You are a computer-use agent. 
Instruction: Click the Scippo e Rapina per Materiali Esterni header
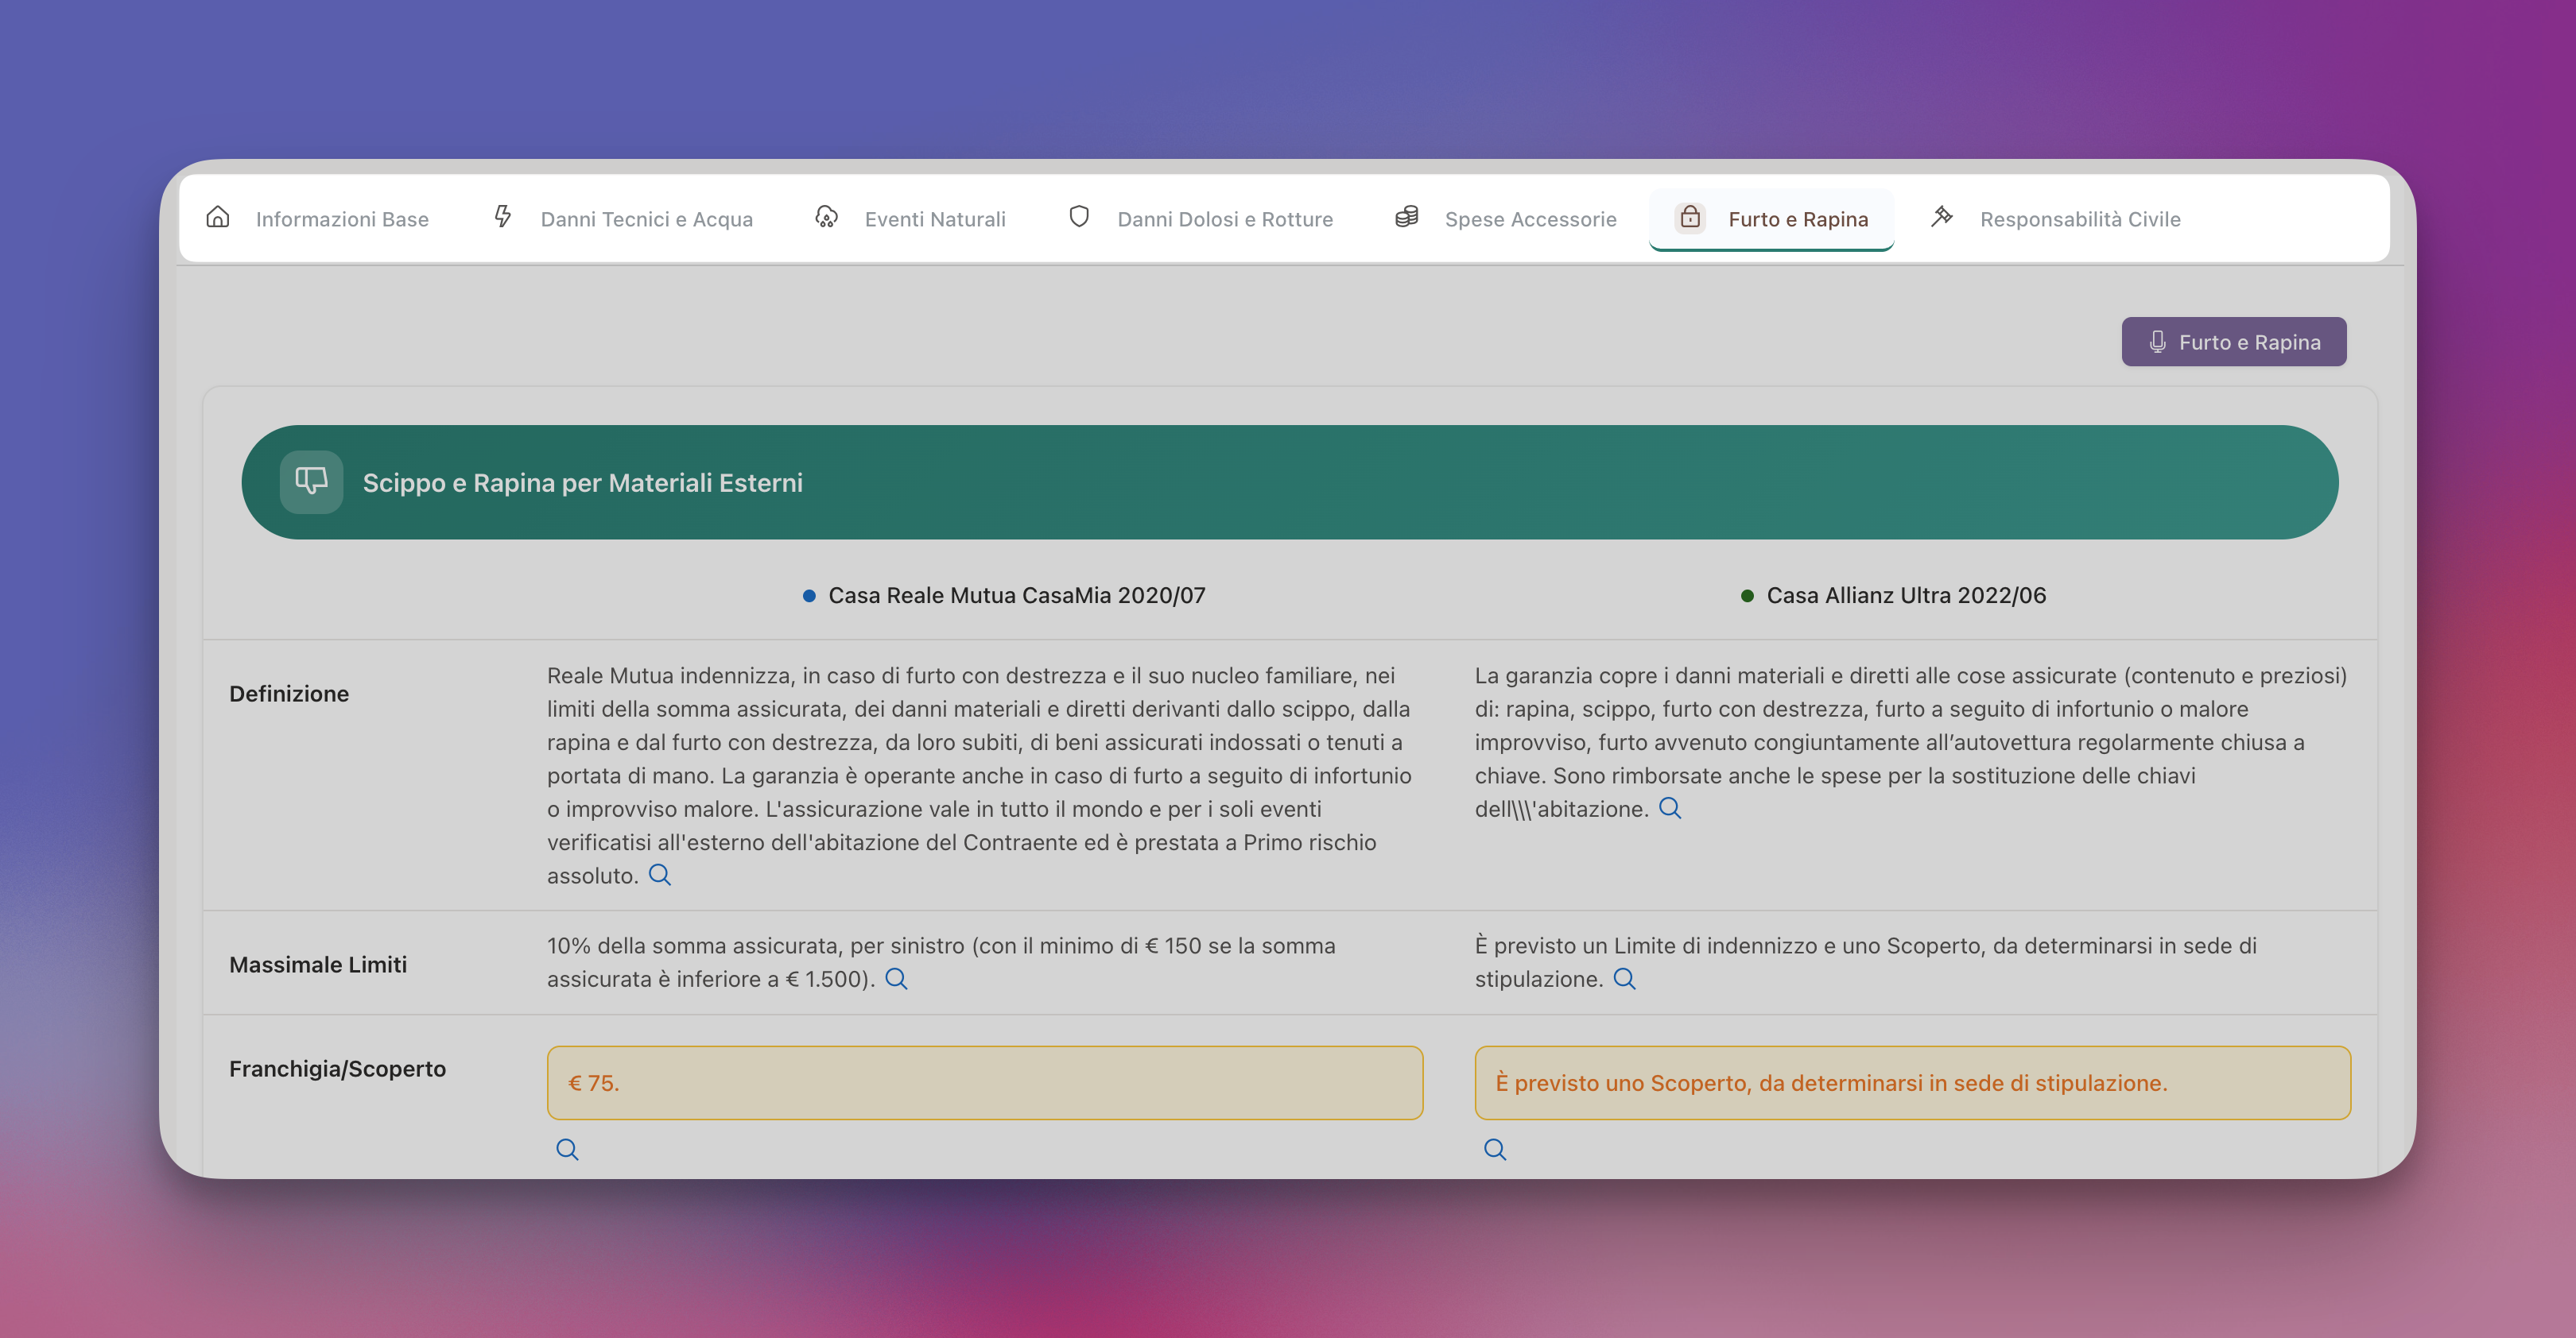pyautogui.click(x=583, y=482)
